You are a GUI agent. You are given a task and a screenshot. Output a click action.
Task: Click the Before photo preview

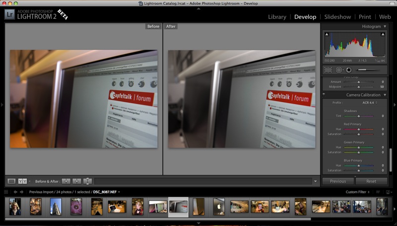coord(83,99)
